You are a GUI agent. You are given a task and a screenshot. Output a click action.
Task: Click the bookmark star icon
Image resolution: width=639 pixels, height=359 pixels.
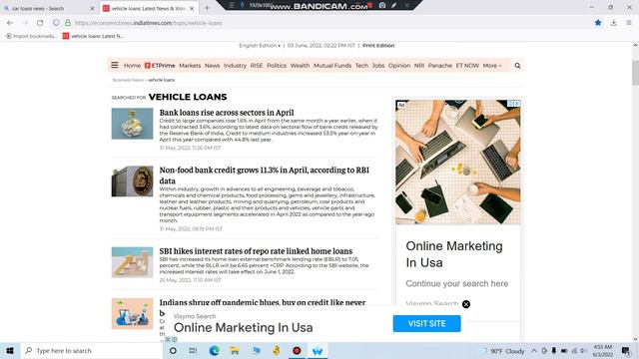[x=598, y=23]
